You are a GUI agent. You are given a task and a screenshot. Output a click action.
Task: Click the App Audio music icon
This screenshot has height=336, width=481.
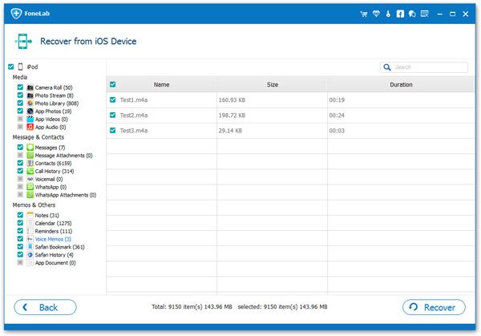pyautogui.click(x=30, y=127)
